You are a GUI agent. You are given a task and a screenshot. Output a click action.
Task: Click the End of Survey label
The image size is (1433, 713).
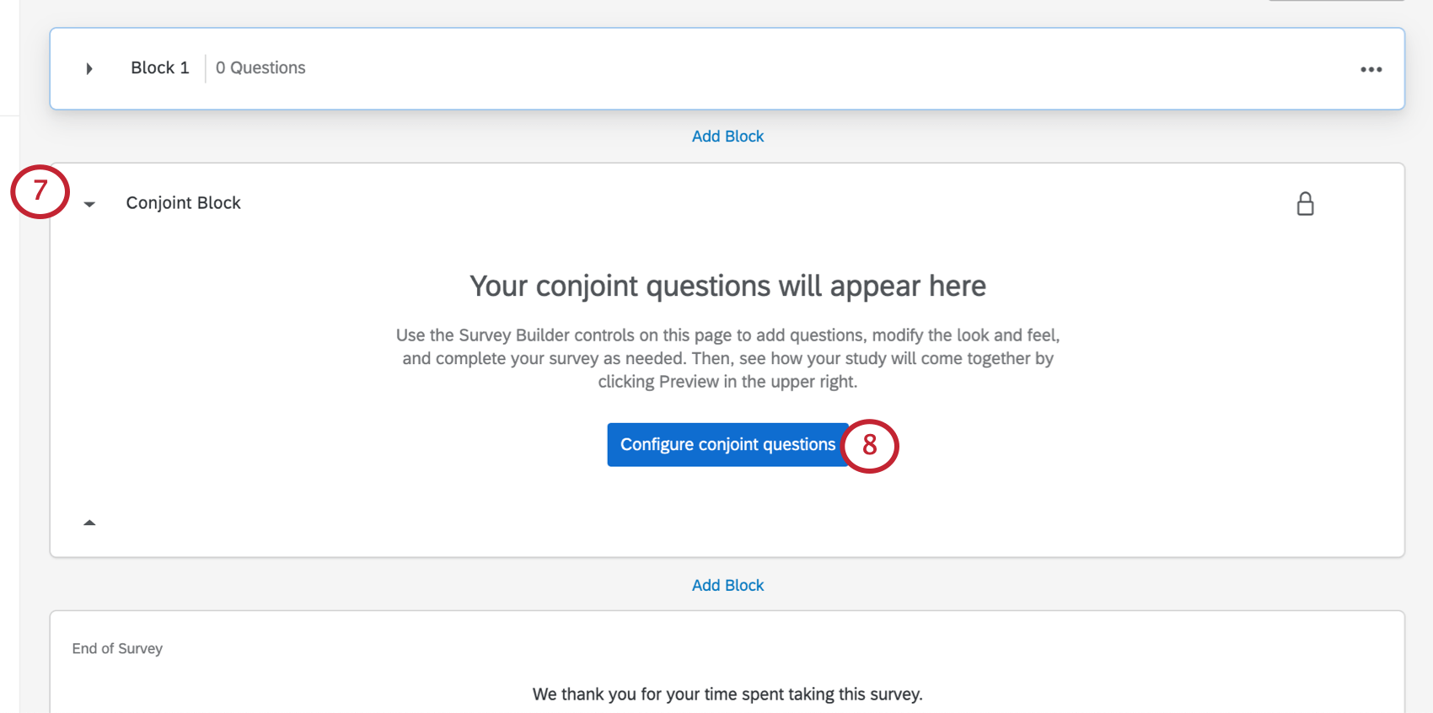(x=117, y=648)
